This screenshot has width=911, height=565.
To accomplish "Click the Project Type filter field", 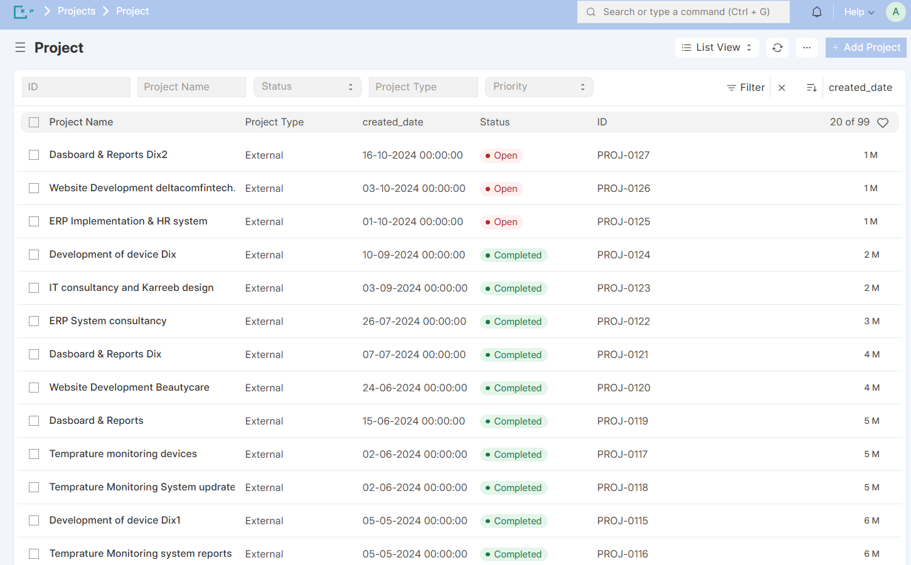I will coord(424,87).
